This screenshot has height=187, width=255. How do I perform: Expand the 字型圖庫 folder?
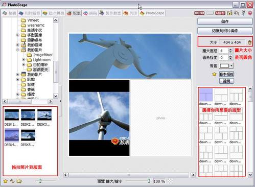point(18,35)
